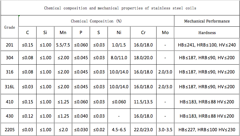Select the ≤0.040 P value for 430
The height and width of the screenshot is (136, 240).
point(81,116)
